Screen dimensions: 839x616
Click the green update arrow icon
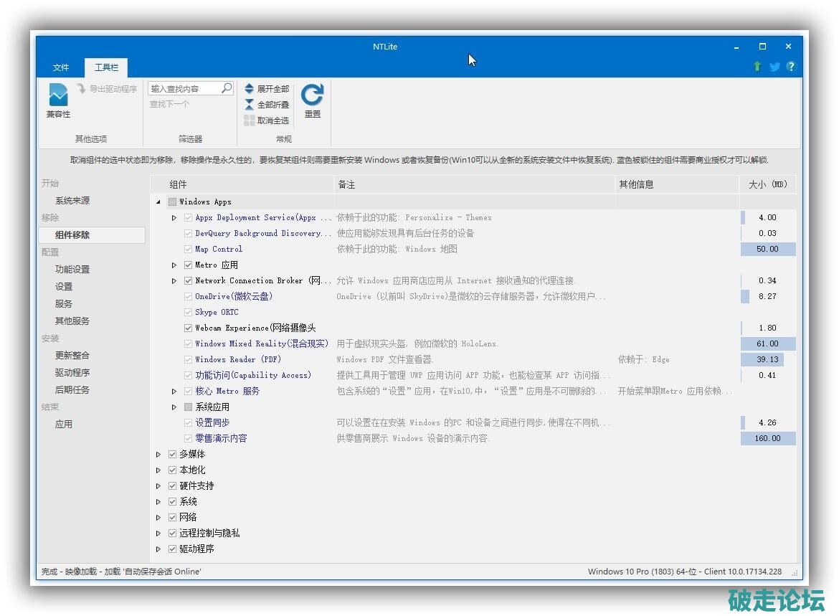pyautogui.click(x=757, y=67)
